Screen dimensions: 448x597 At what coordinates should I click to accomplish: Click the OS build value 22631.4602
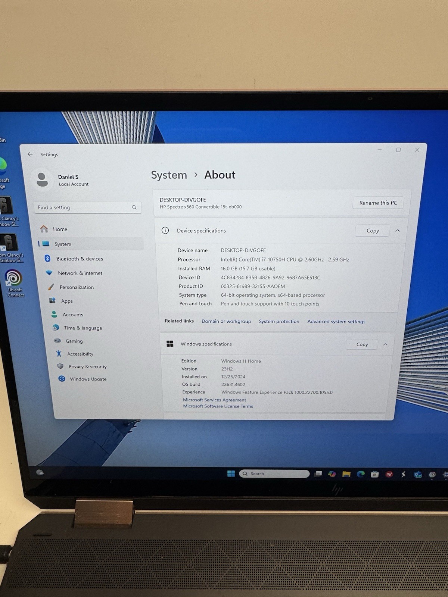pos(233,384)
